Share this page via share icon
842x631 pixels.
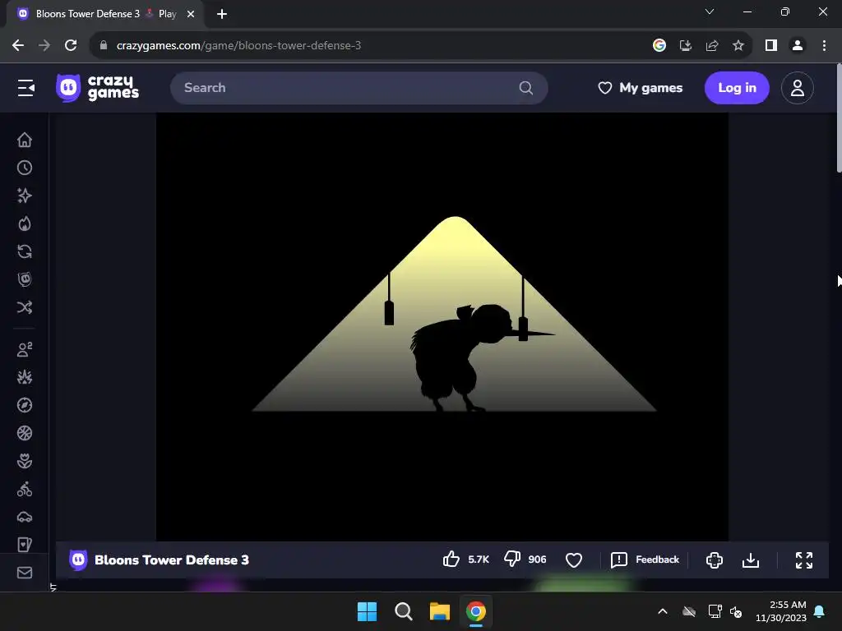click(712, 46)
